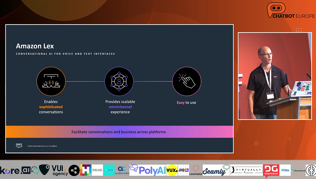Click the orange word 'sophisticated'
Viewport: 316px width, 179px height.
pos(51,107)
